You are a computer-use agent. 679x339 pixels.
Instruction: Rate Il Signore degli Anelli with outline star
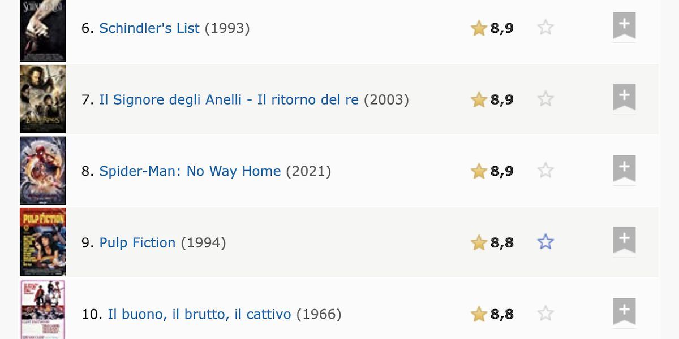pyautogui.click(x=545, y=99)
